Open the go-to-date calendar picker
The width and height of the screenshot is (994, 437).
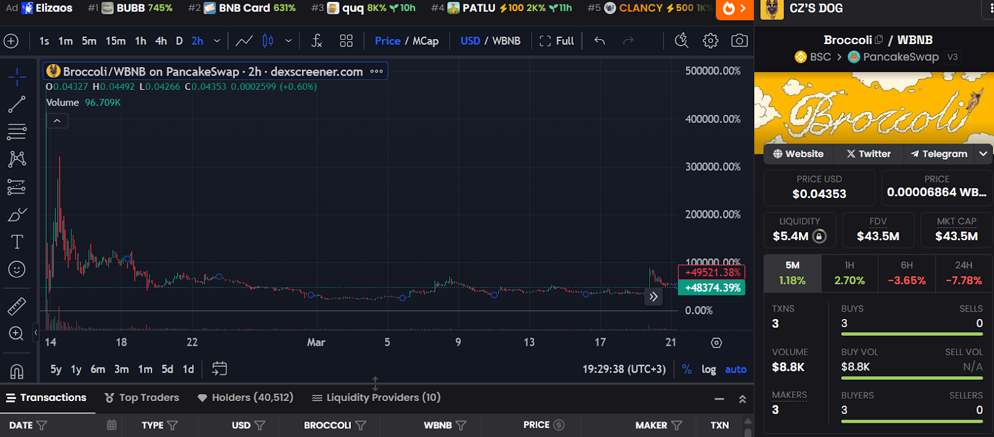[x=219, y=369]
